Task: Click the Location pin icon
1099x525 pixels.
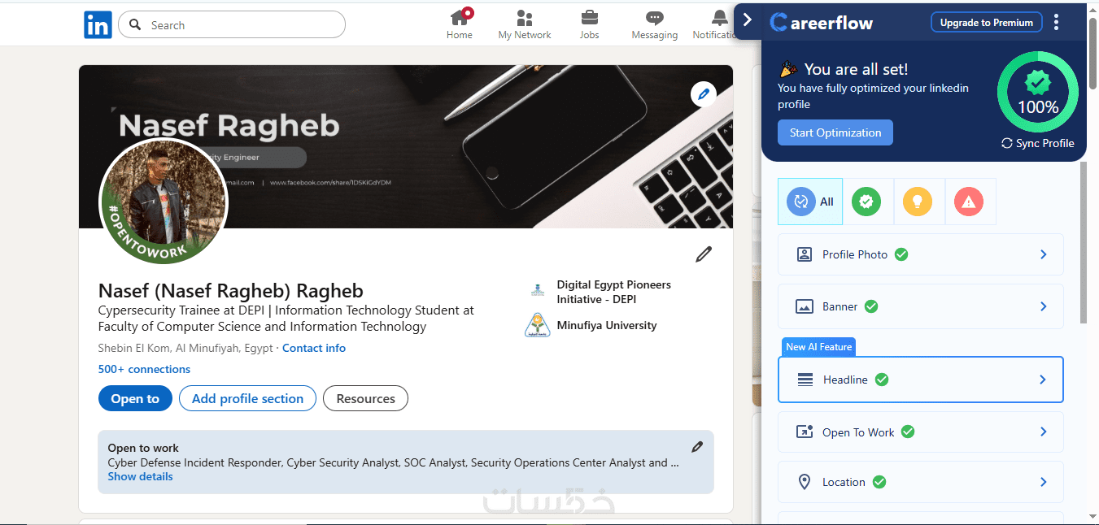Action: pyautogui.click(x=805, y=482)
